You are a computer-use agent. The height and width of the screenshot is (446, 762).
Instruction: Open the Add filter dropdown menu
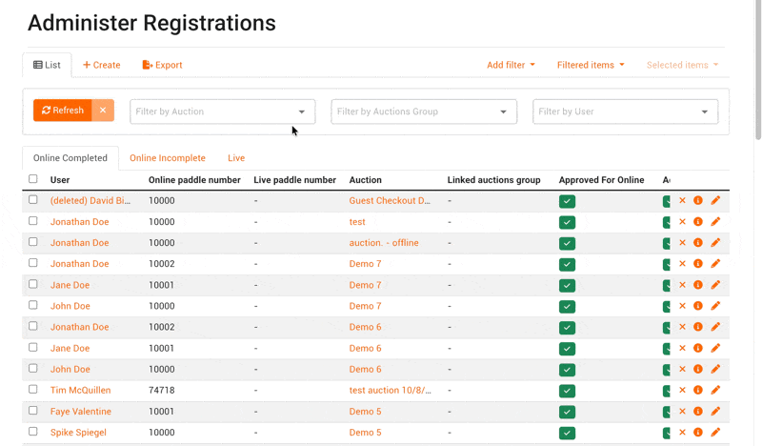[x=511, y=65]
